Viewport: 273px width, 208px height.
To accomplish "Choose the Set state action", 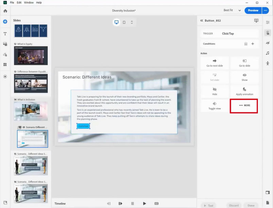I will [215, 77].
